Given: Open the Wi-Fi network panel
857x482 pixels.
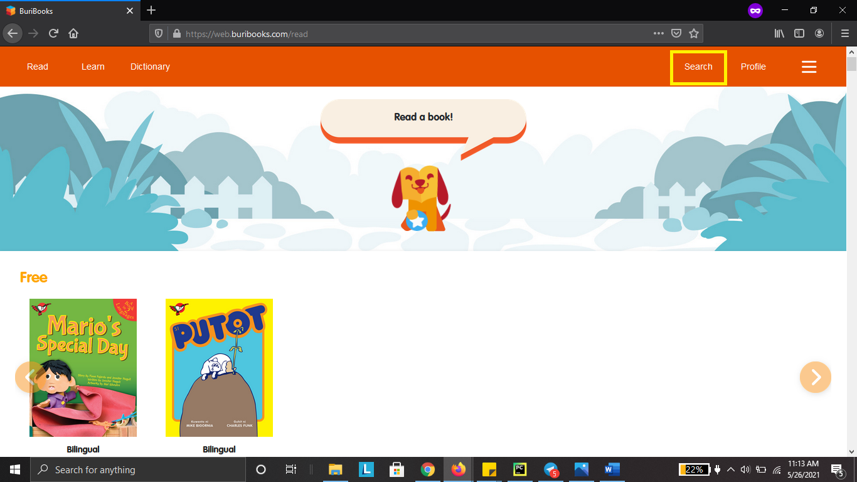Looking at the screenshot, I should coord(777,469).
